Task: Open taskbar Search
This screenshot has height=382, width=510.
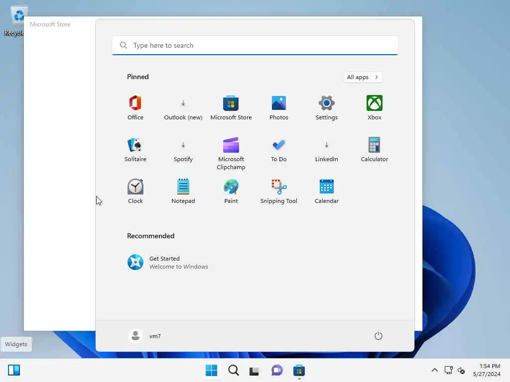Action: point(233,370)
